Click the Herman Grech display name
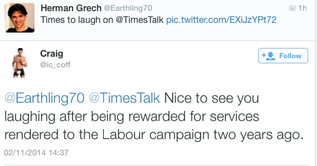The image size is (317, 166). click(71, 8)
